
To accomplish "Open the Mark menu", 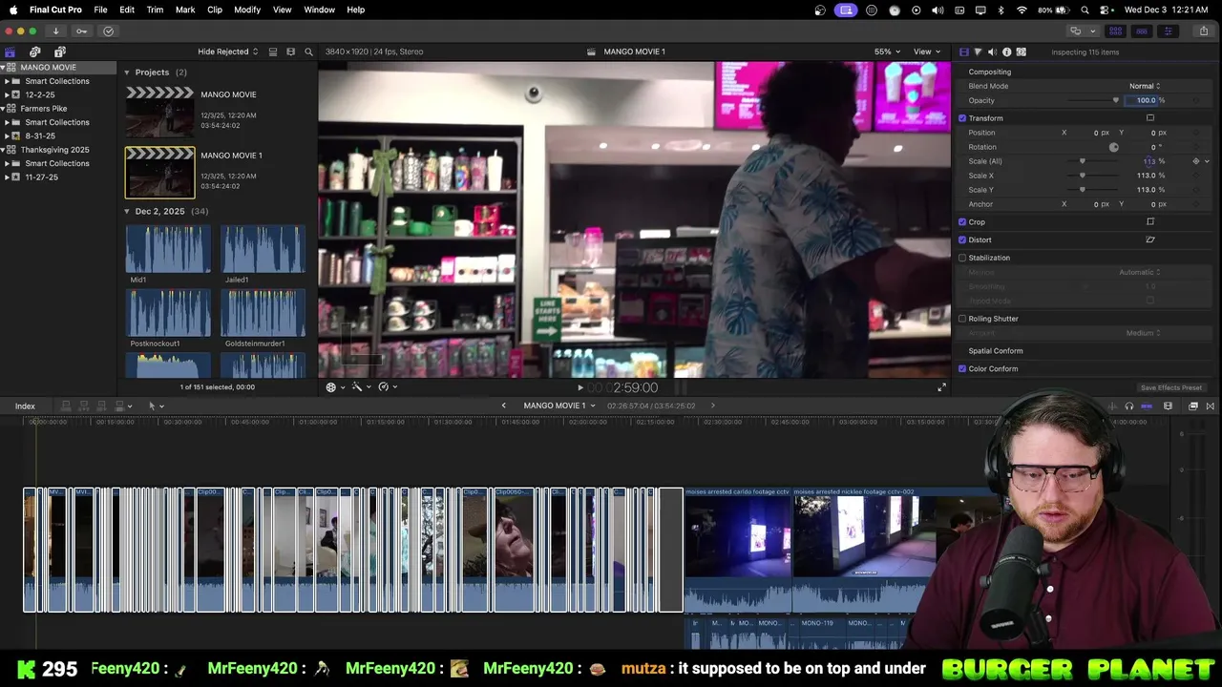I will (185, 10).
